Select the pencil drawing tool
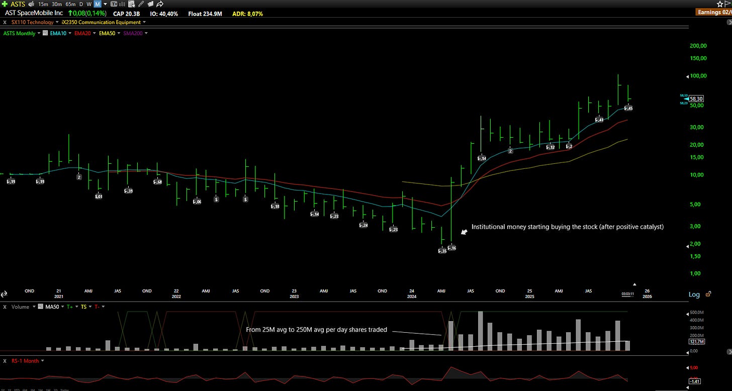The image size is (732, 391). pos(141,4)
